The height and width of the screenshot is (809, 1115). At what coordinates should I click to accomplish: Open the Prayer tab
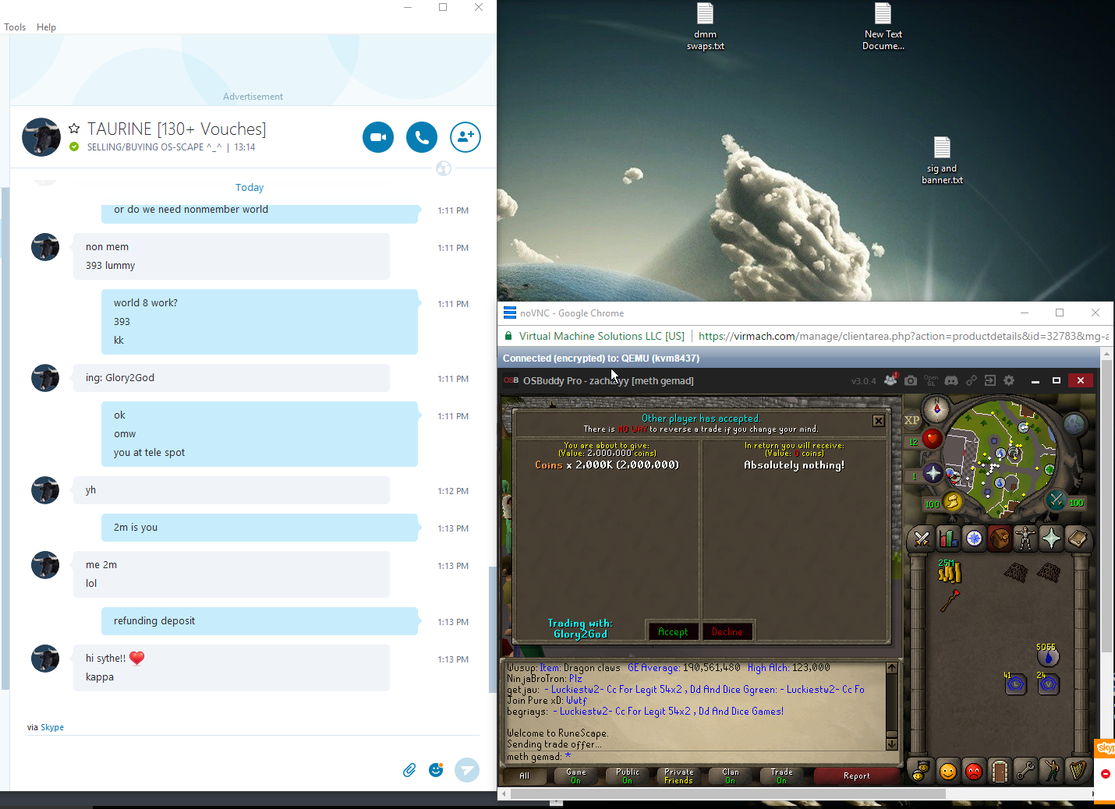pos(1051,539)
